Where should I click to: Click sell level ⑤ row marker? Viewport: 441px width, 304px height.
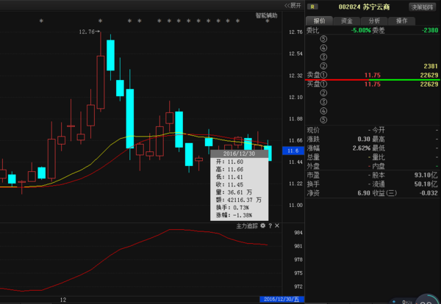point(323,39)
